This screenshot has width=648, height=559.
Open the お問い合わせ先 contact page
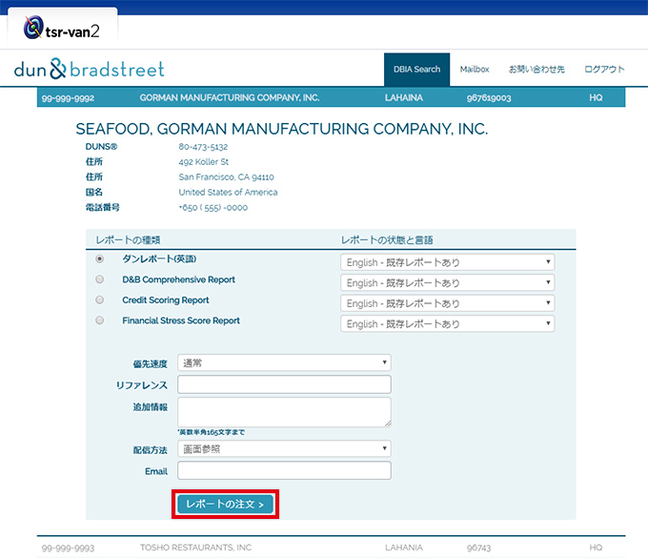click(537, 70)
